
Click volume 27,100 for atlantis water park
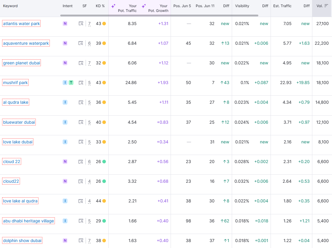point(322,24)
